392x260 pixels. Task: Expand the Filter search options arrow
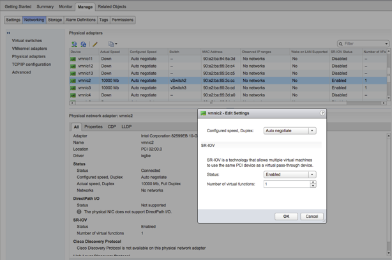[386, 44]
